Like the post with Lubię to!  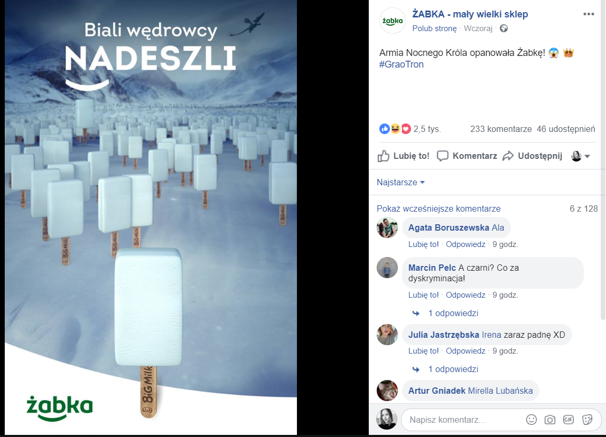click(x=404, y=156)
